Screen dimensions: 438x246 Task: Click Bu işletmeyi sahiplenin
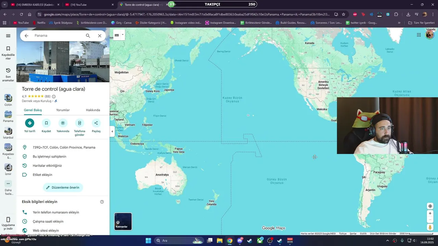pyautogui.click(x=63, y=156)
